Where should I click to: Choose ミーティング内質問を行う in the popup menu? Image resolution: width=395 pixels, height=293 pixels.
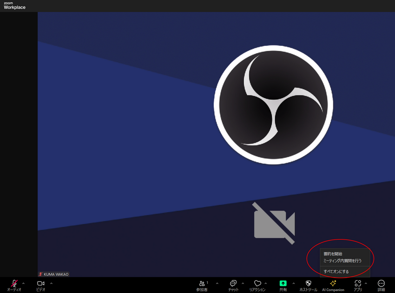pos(342,261)
